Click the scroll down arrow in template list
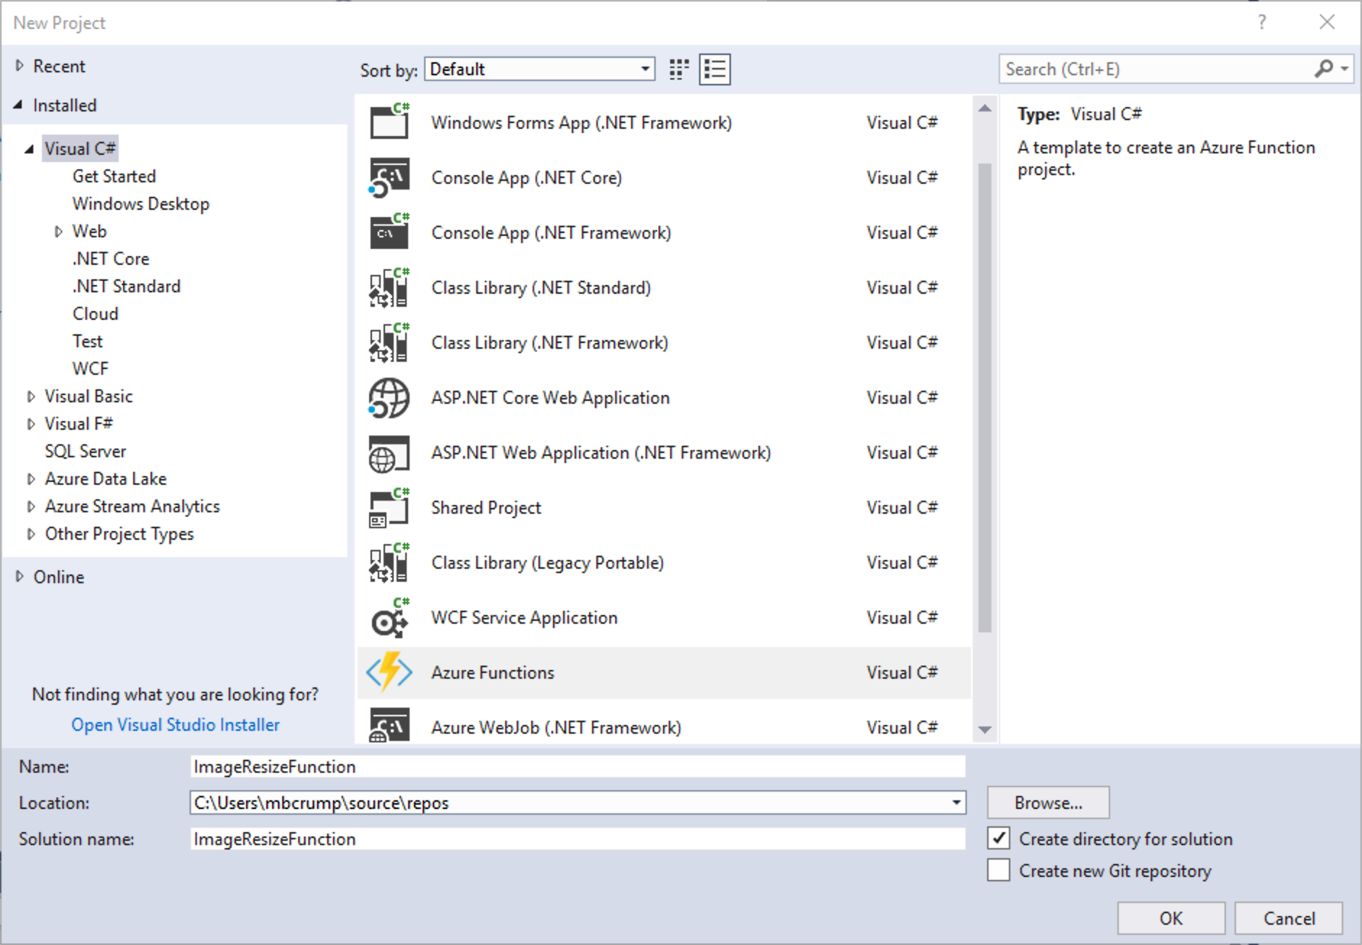The height and width of the screenshot is (945, 1362). coord(985,729)
